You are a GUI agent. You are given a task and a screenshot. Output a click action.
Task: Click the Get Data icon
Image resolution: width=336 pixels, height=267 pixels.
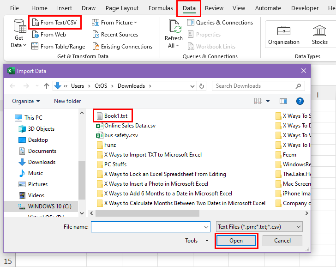point(19,25)
